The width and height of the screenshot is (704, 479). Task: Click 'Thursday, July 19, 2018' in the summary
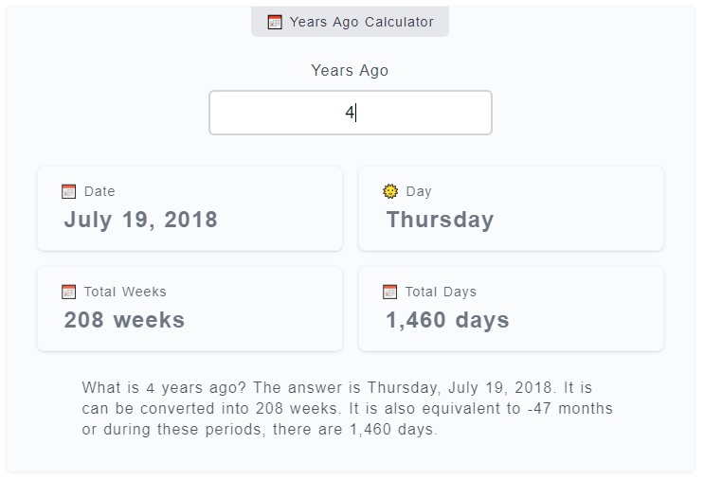click(460, 388)
